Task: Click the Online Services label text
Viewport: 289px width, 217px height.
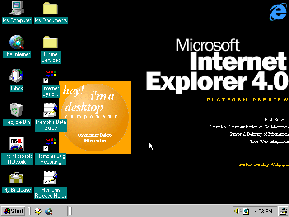Action: [51, 57]
